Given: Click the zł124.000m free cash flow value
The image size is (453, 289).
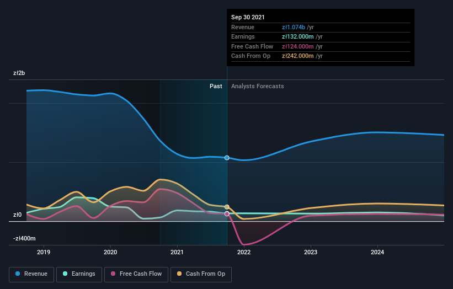Looking at the screenshot, I should click(298, 46).
